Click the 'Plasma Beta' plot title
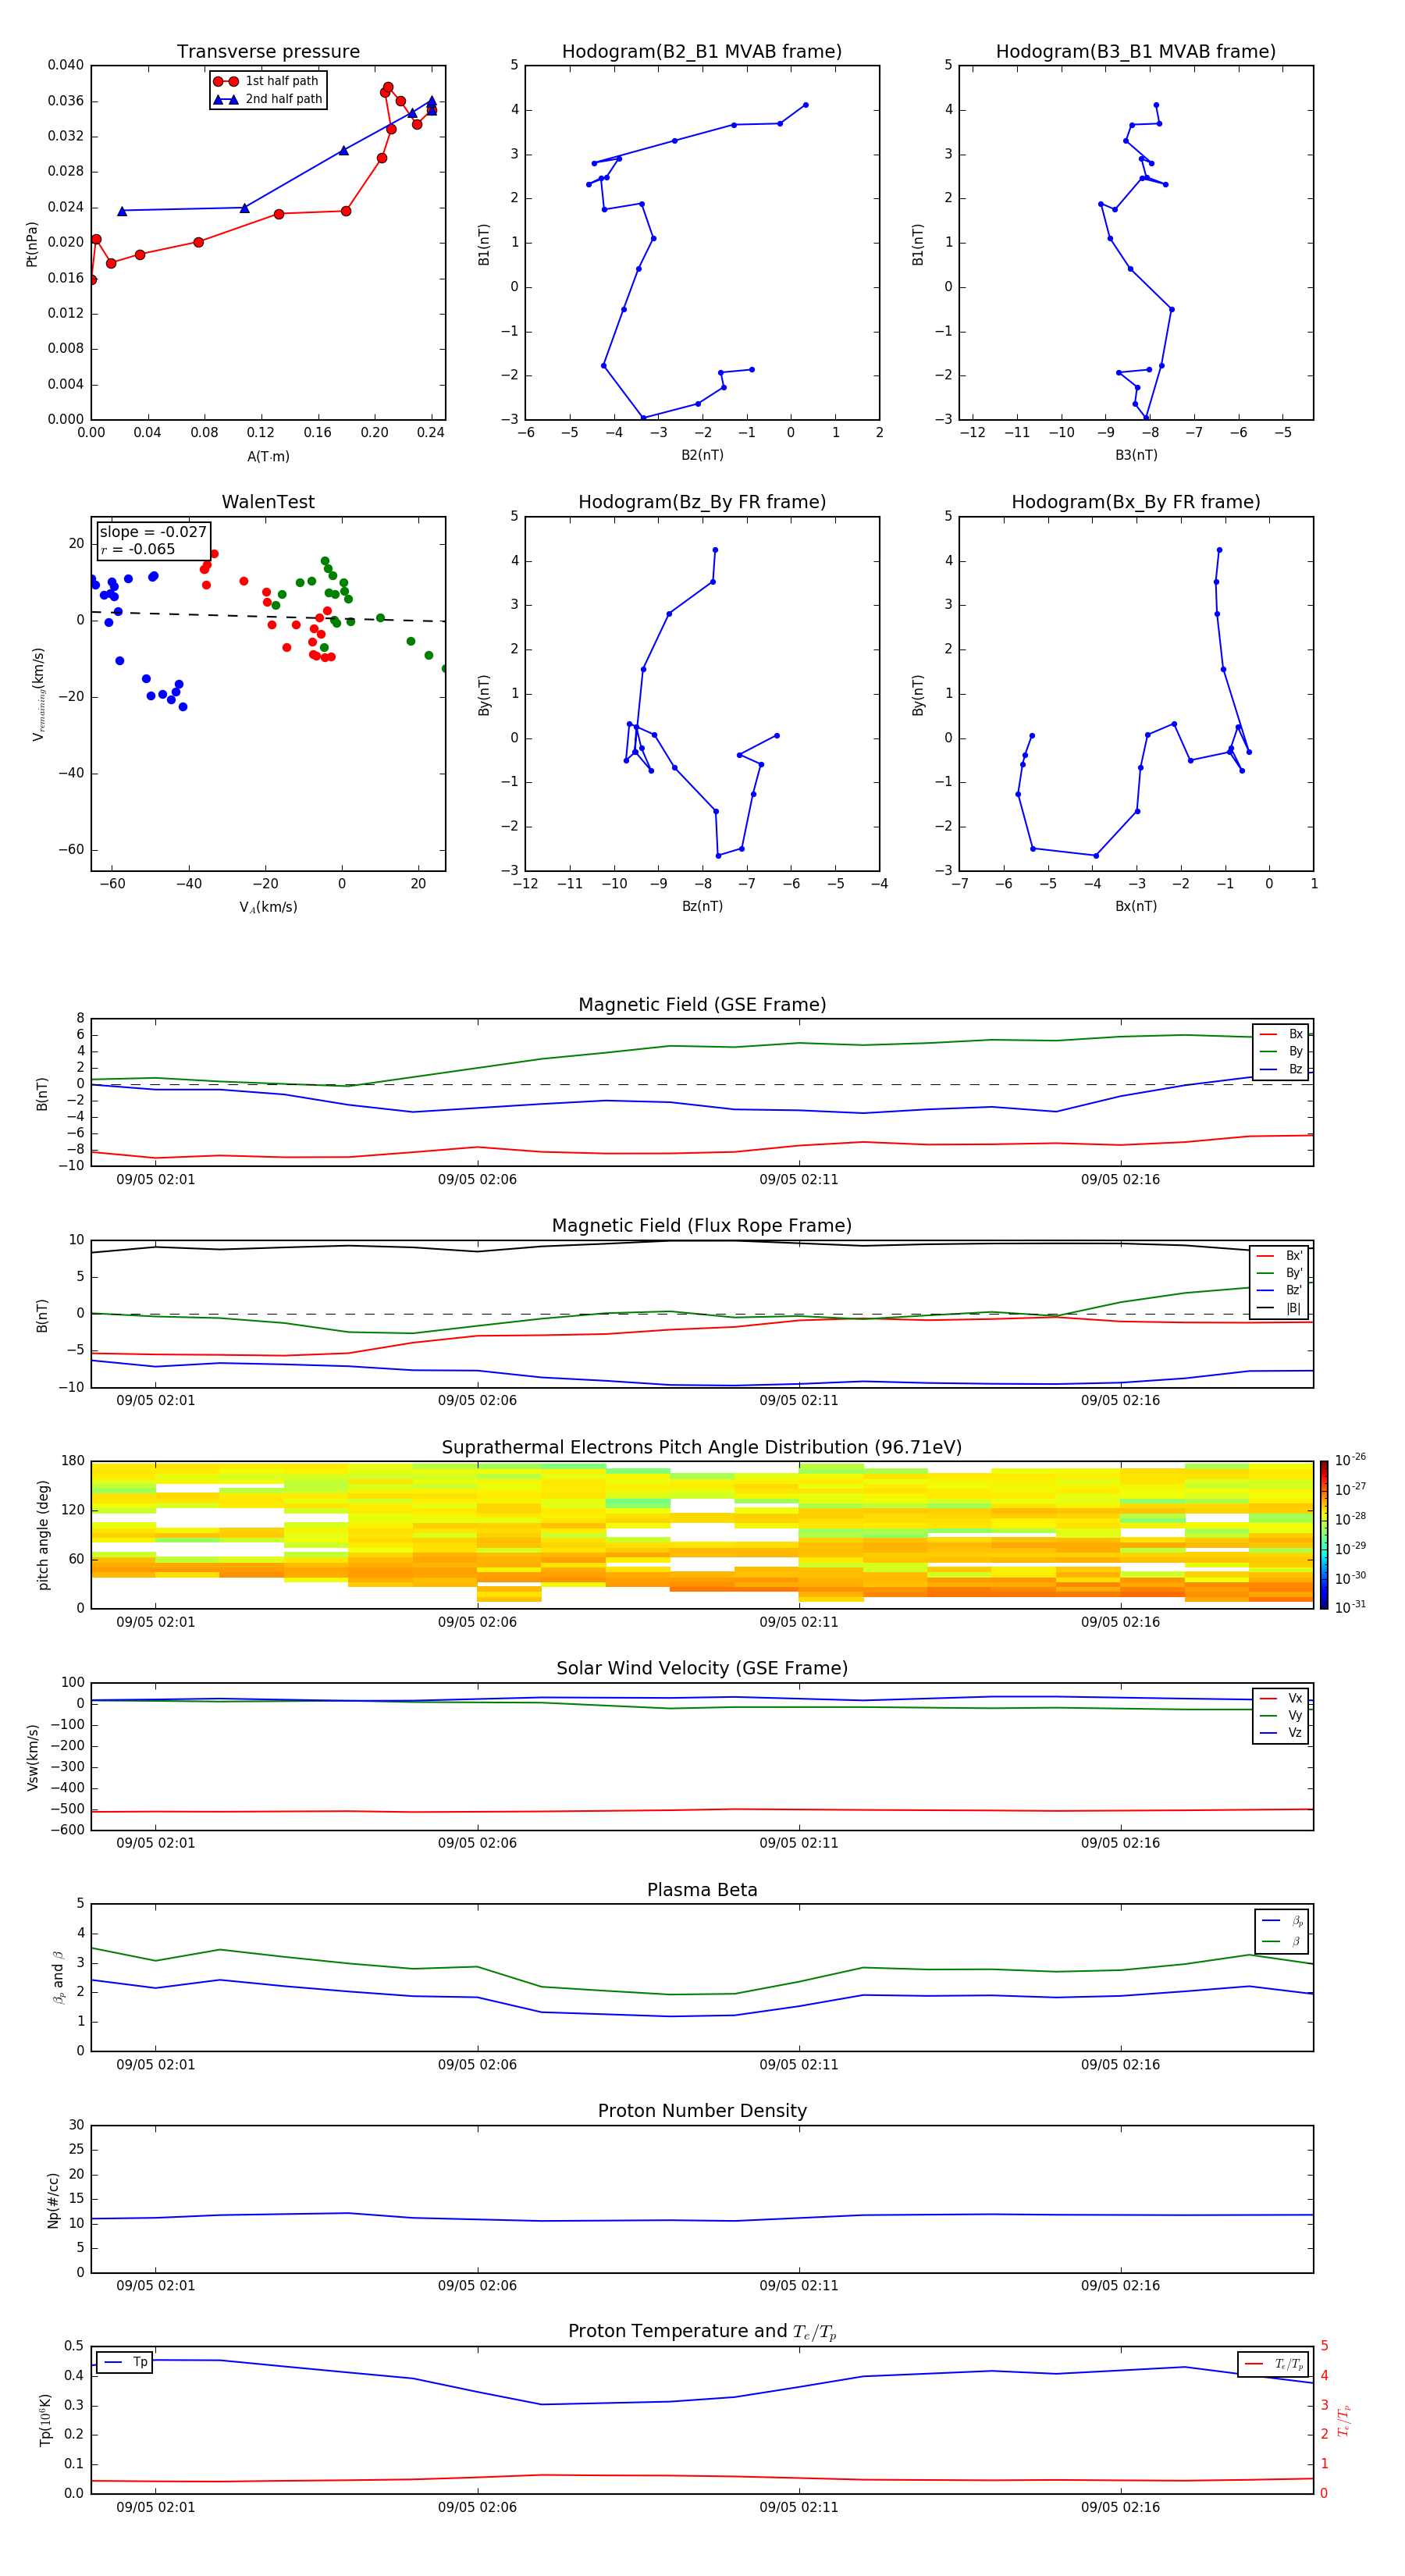The width and height of the screenshot is (1405, 2576). pyautogui.click(x=702, y=1890)
